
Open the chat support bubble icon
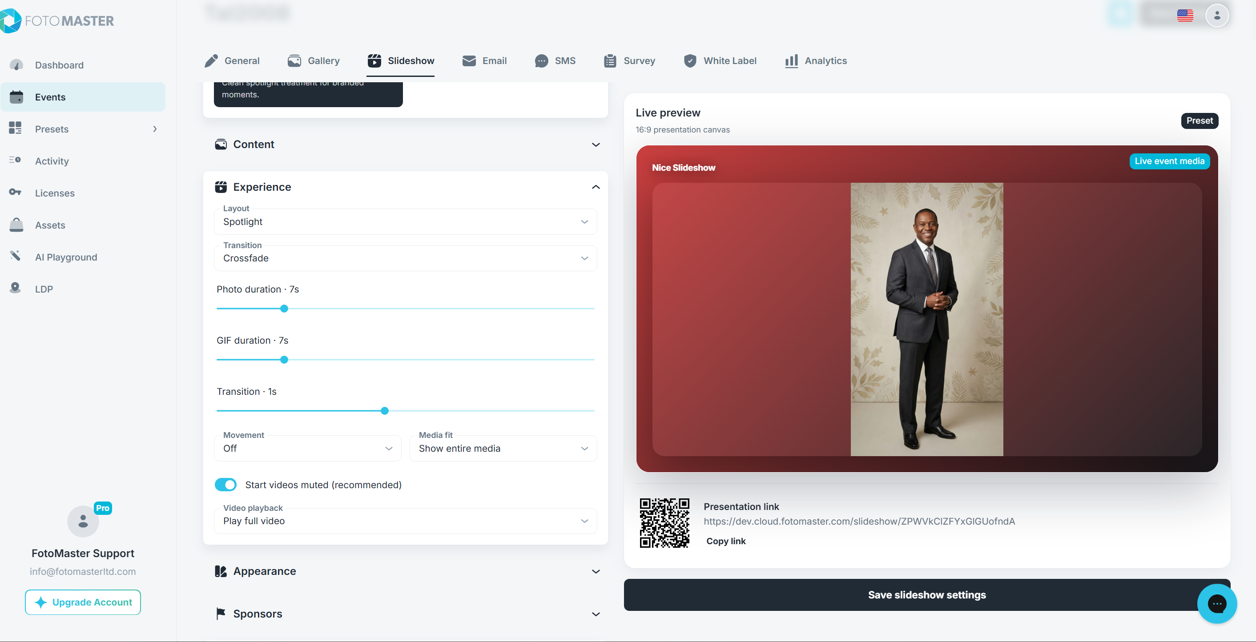click(1216, 603)
